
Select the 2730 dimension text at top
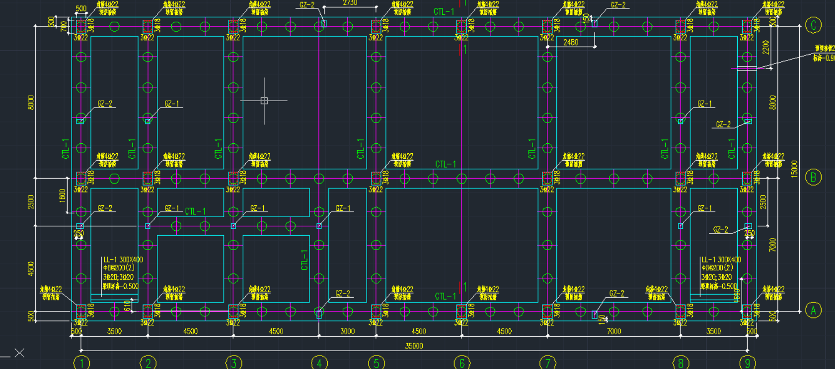[x=350, y=2]
